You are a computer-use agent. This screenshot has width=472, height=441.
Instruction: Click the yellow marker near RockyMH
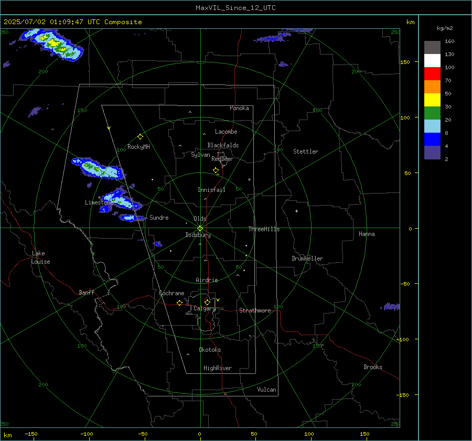pyautogui.click(x=140, y=137)
